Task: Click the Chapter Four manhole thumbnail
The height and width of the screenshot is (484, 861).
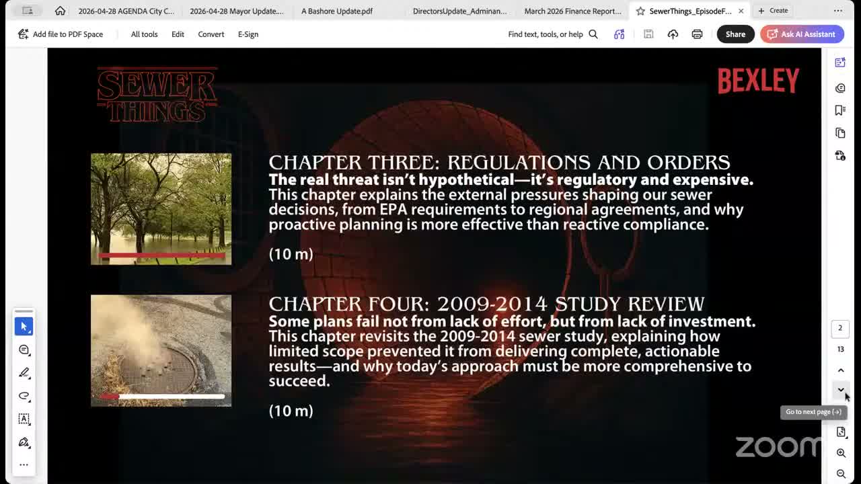Action: coord(161,350)
